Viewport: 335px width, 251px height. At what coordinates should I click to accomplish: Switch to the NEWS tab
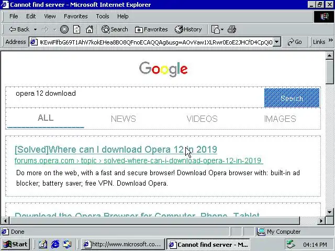pos(124,119)
